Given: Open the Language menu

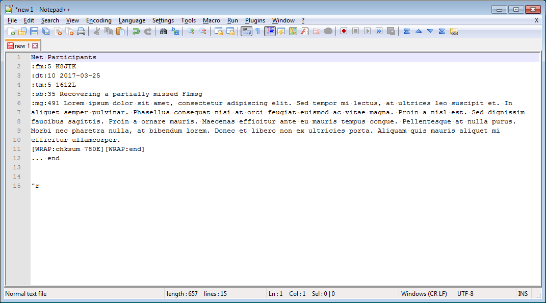Looking at the screenshot, I should [x=132, y=20].
